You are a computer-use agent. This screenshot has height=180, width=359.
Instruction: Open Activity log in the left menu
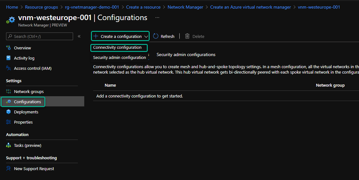24,58
